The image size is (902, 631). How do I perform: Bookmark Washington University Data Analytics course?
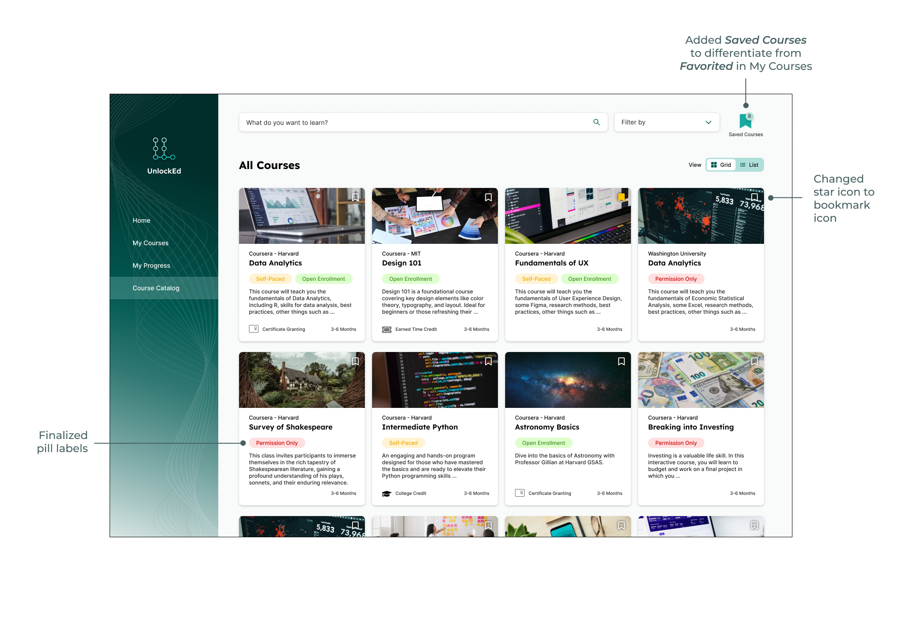point(755,197)
